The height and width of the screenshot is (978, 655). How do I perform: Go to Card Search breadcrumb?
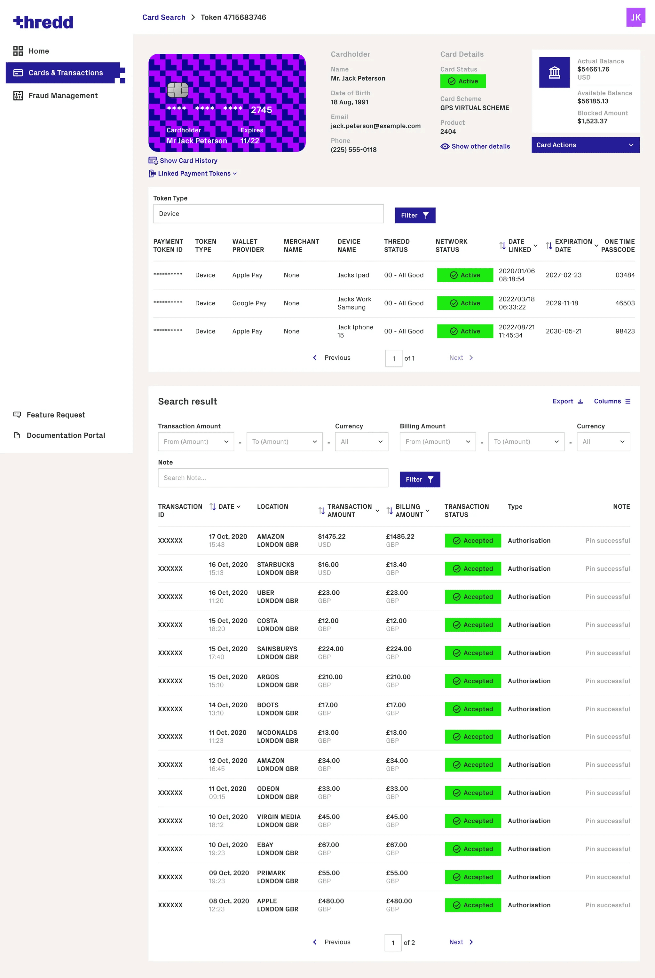[x=163, y=17]
